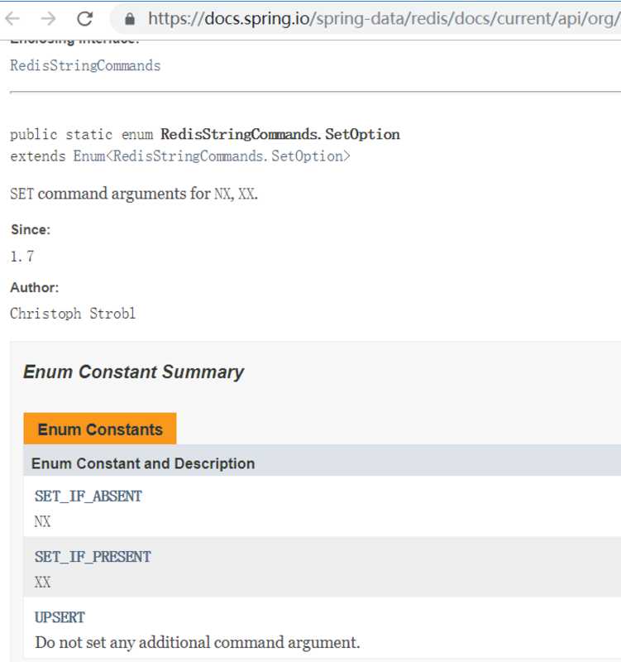Jump to the UPSERT constant details
The height and width of the screenshot is (662, 621).
click(x=60, y=617)
